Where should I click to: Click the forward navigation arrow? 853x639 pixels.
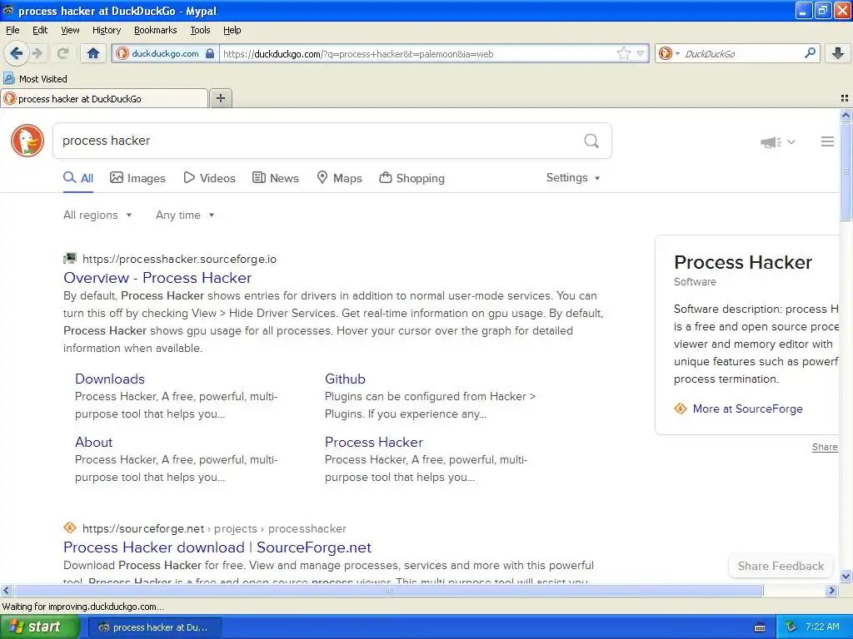37,53
